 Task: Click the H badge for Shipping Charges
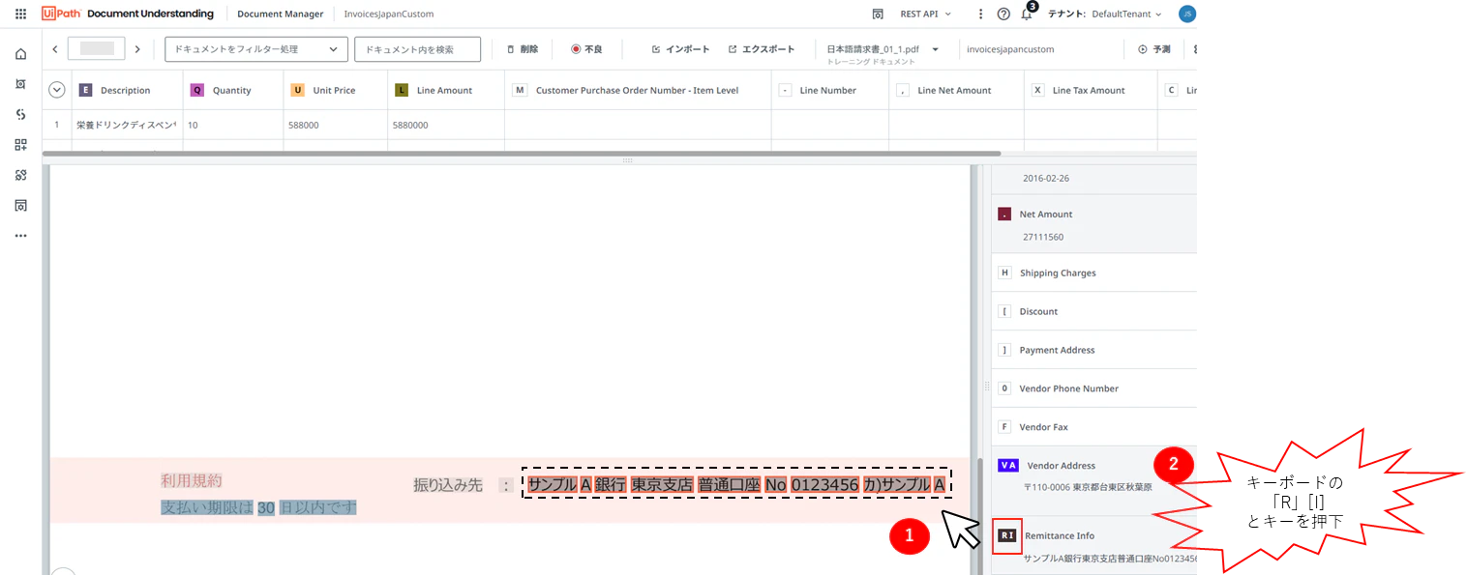(1004, 273)
